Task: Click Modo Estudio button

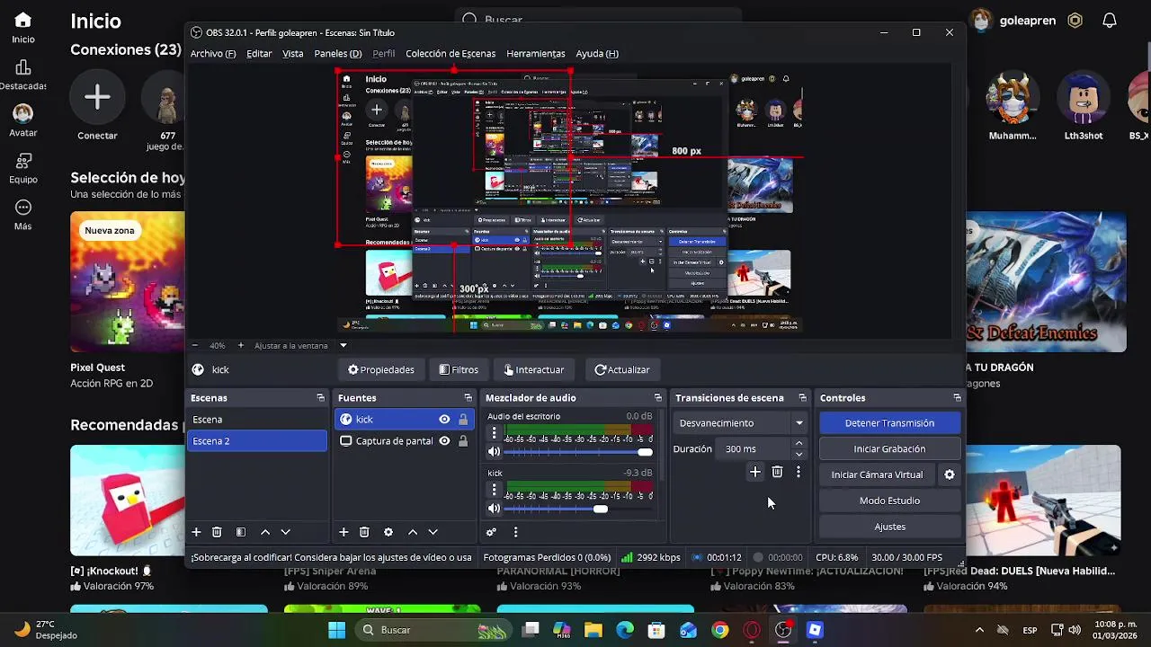Action: (889, 501)
